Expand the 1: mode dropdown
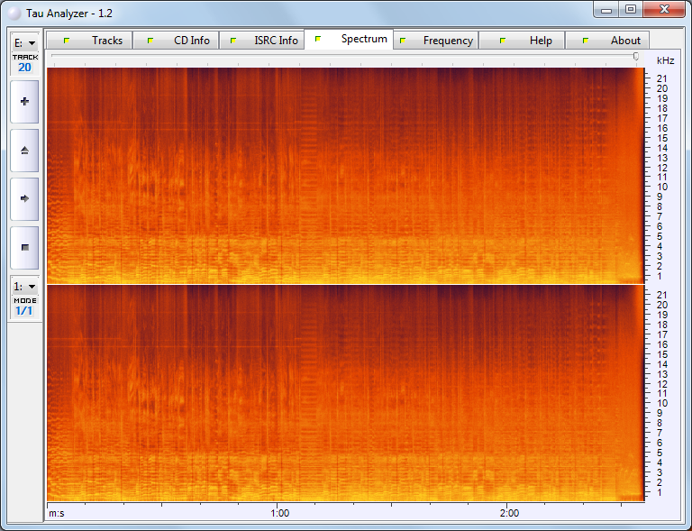The height and width of the screenshot is (531, 692). [24, 286]
